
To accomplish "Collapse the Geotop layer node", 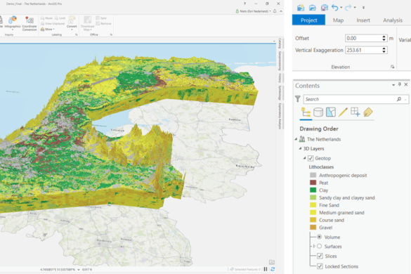I will [305, 158].
